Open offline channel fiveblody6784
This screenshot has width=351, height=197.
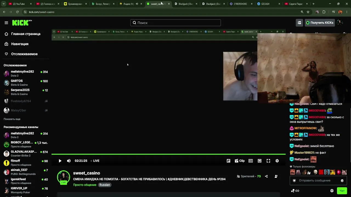[26, 101]
